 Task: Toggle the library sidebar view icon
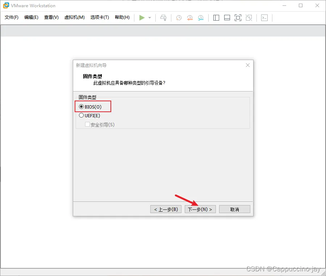[216, 18]
